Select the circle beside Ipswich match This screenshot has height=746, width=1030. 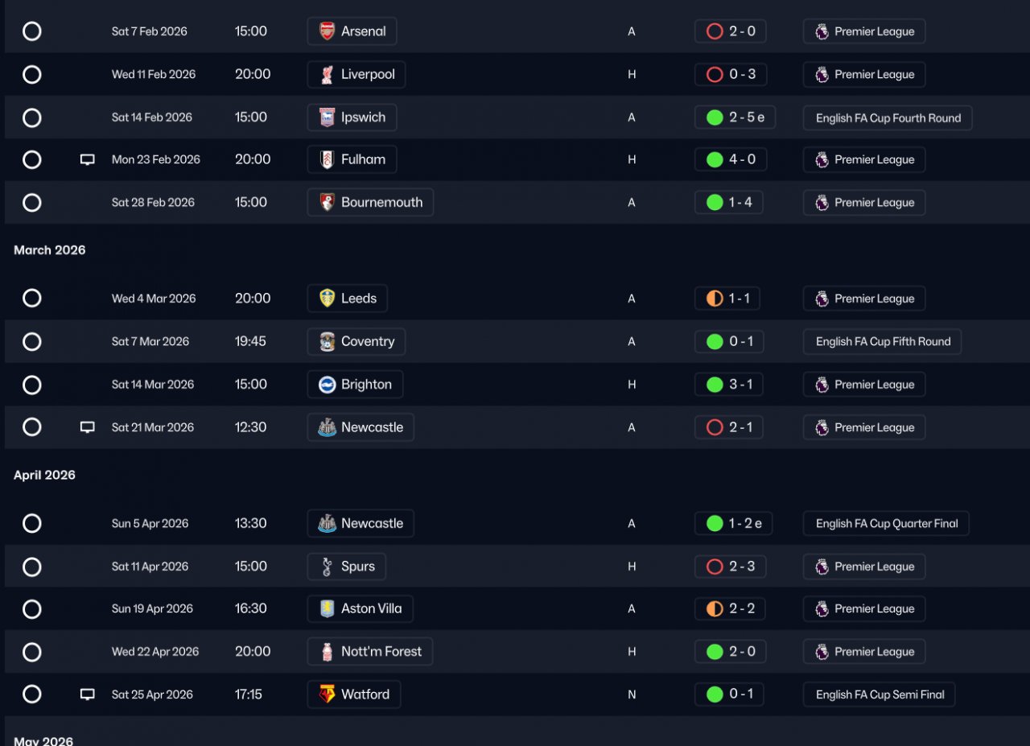(x=32, y=117)
